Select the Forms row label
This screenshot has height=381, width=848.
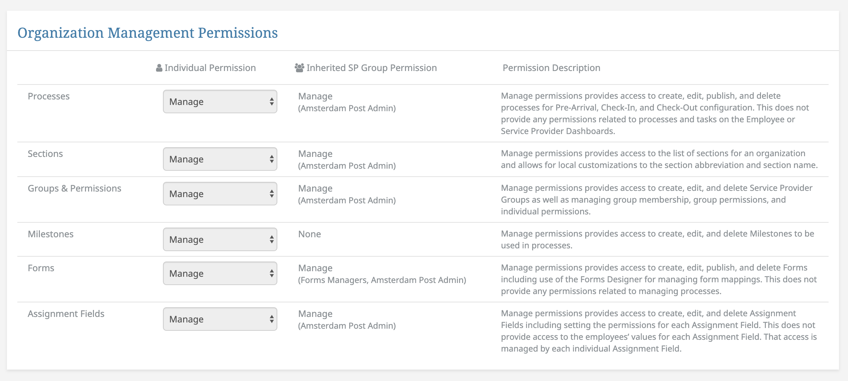(41, 268)
